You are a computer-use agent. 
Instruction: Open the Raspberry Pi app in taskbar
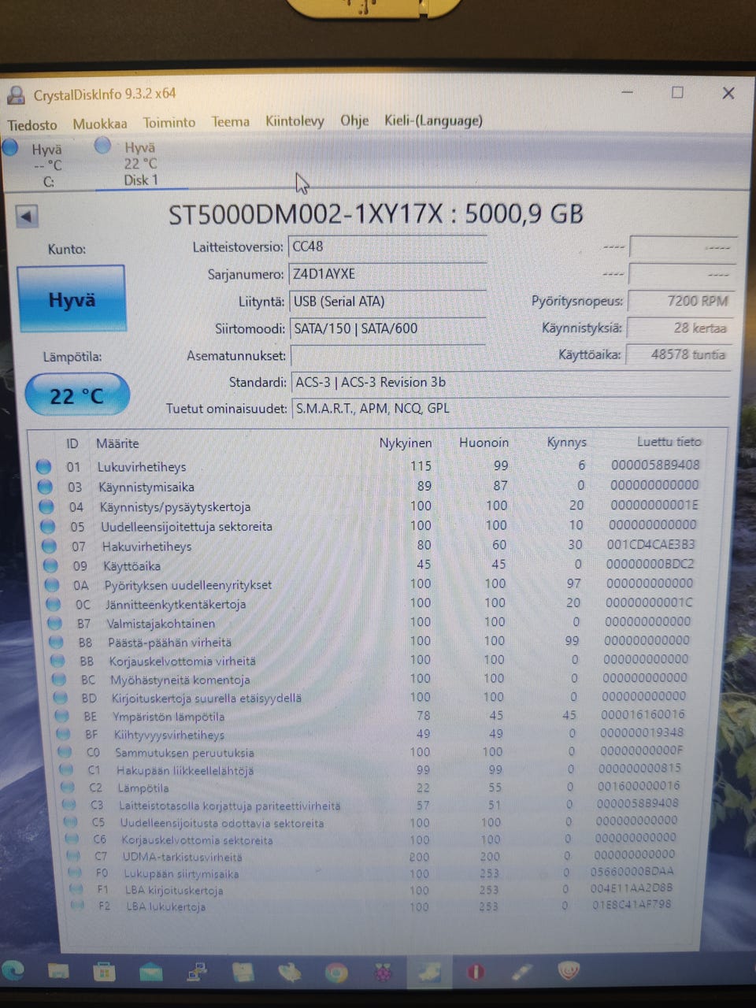(x=383, y=974)
